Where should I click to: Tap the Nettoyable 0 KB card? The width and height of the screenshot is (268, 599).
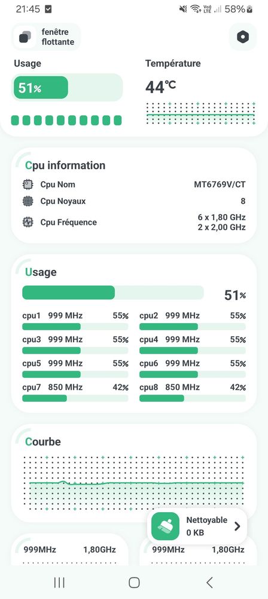point(197,526)
